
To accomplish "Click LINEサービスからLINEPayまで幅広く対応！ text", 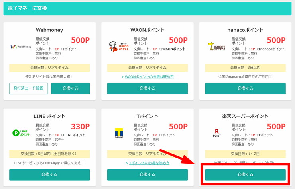I will pyautogui.click(x=49, y=163).
